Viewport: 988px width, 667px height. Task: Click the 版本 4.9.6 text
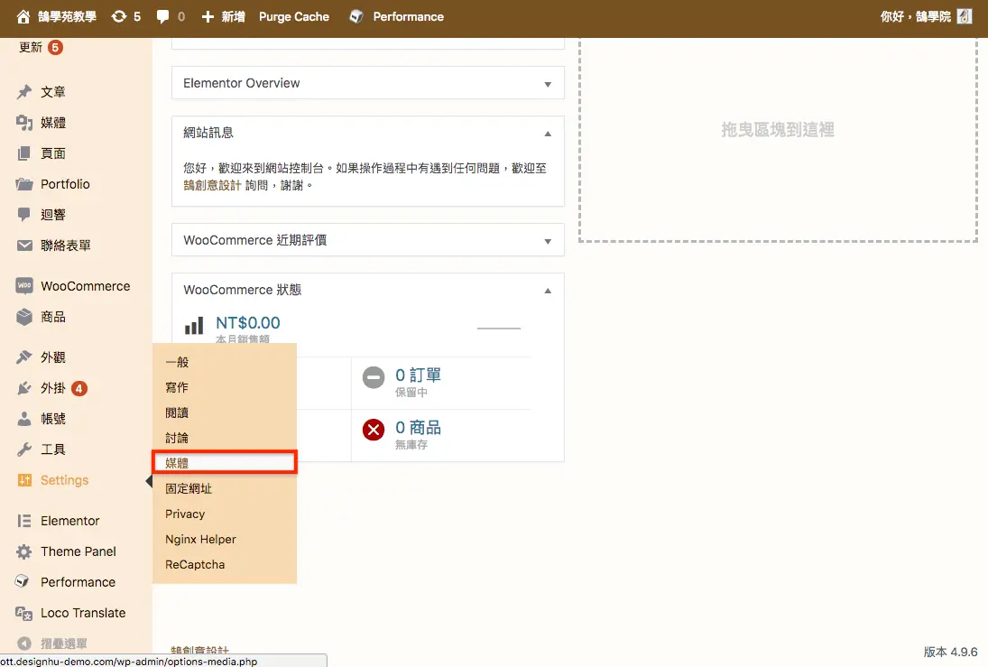pos(950,652)
